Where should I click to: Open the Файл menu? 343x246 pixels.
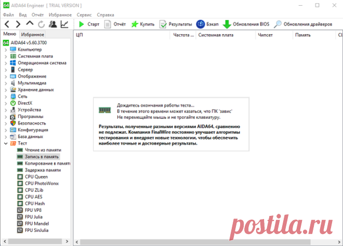[x=8, y=15]
